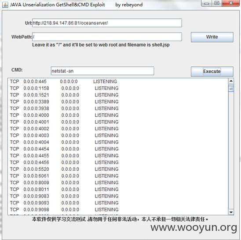Focus the Url input field

coord(107,23)
